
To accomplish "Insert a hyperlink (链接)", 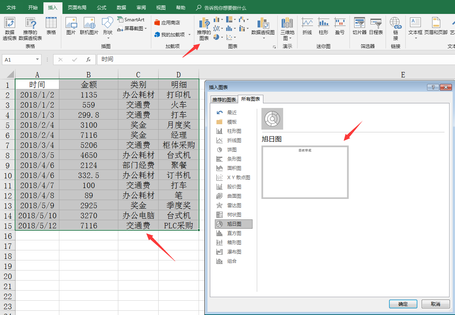I will (x=396, y=29).
